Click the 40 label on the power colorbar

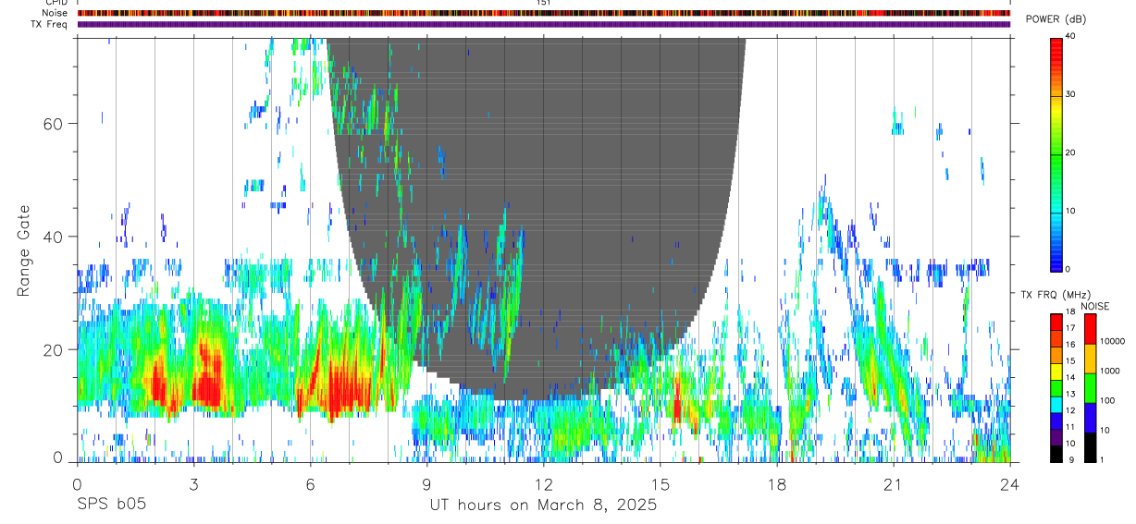point(1071,37)
